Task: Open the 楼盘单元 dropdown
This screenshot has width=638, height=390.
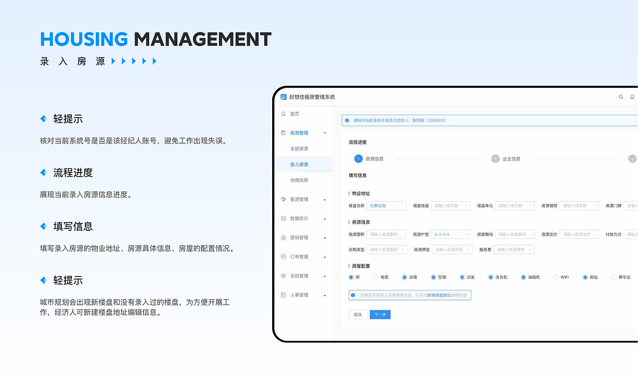Action: point(515,205)
